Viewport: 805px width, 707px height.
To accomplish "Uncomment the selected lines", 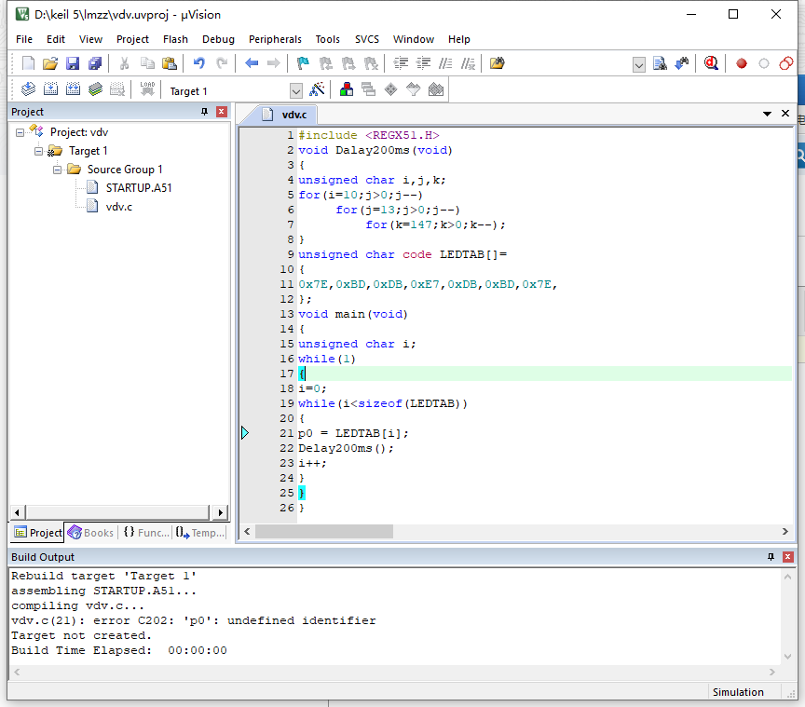I will coord(468,63).
